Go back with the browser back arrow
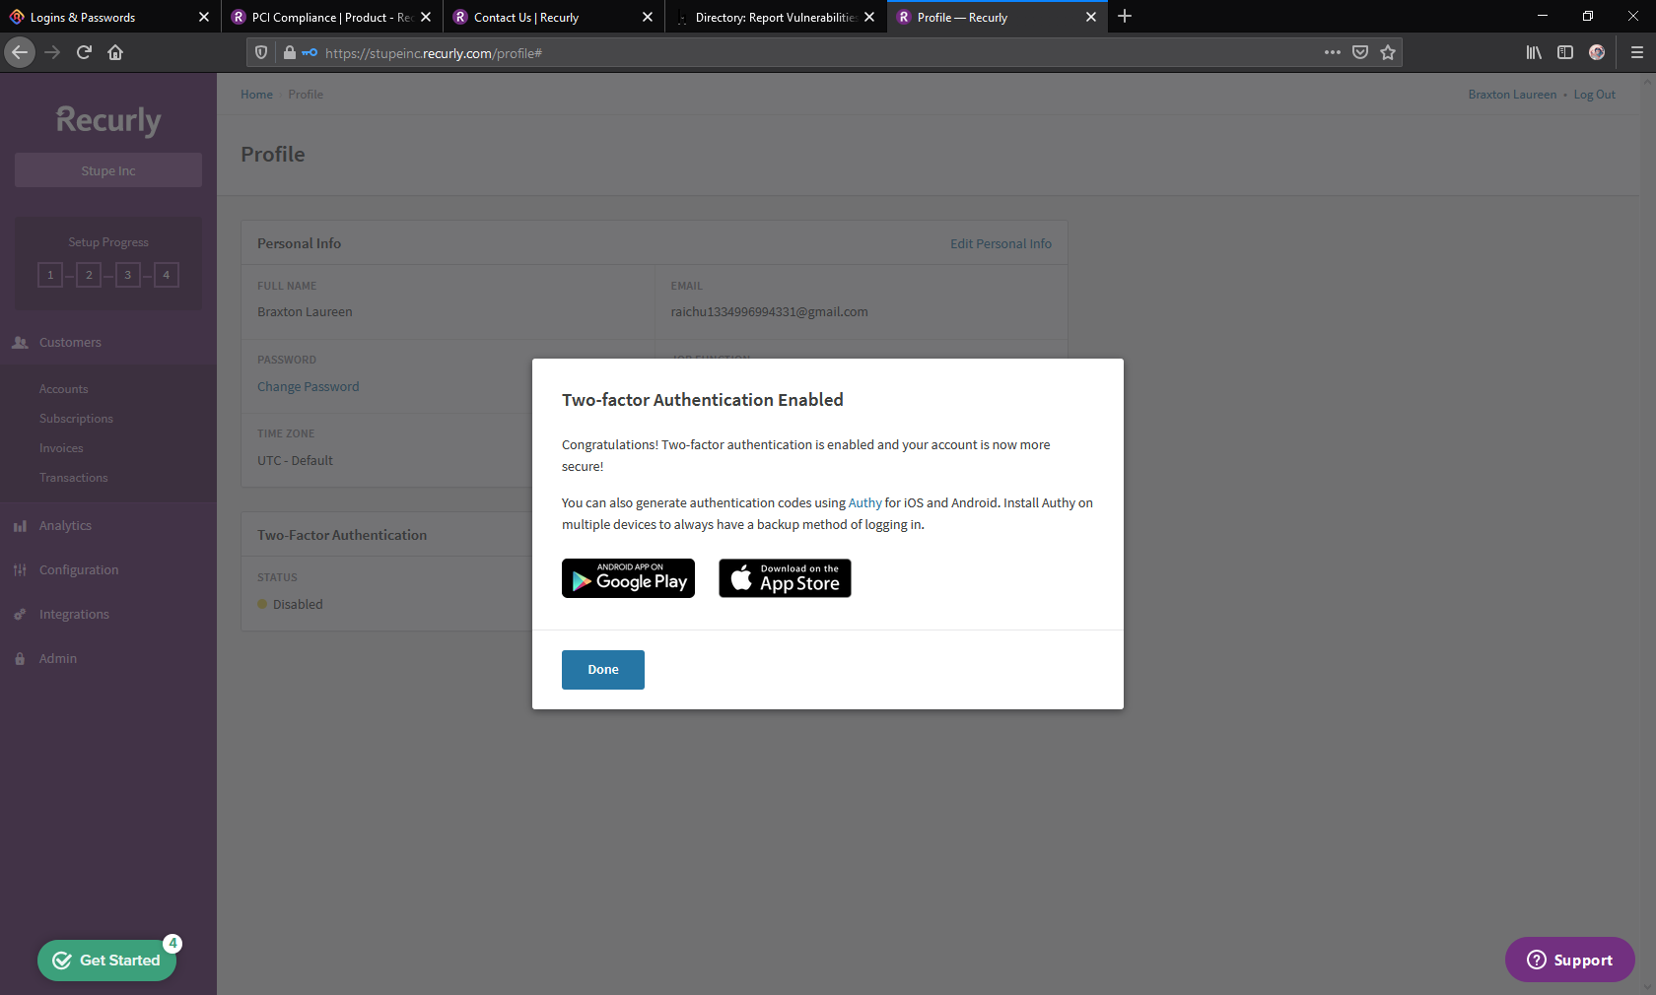This screenshot has height=995, width=1656. tap(20, 52)
